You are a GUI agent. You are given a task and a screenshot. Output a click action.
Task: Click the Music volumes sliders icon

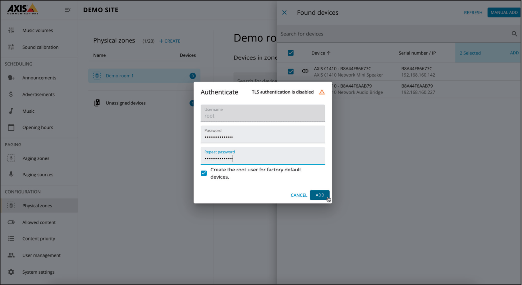coord(11,30)
